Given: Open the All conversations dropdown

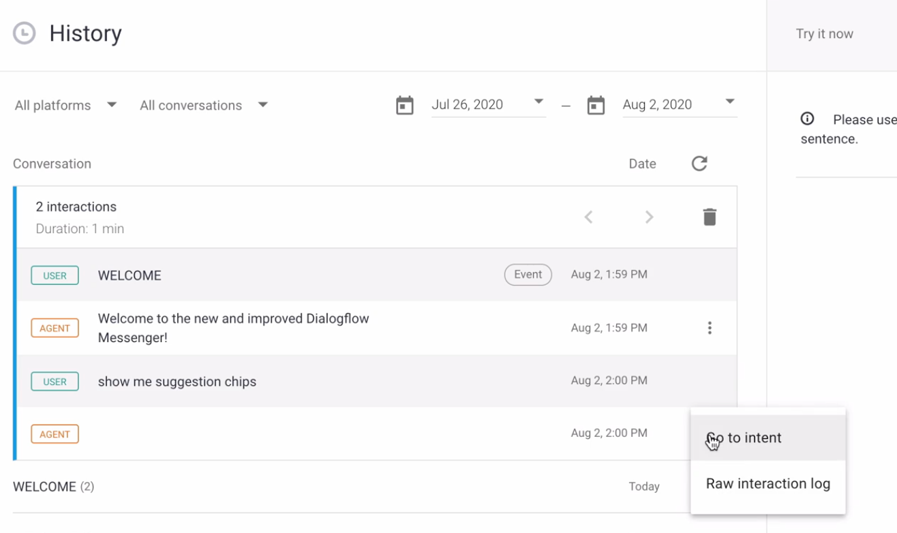Looking at the screenshot, I should (202, 105).
